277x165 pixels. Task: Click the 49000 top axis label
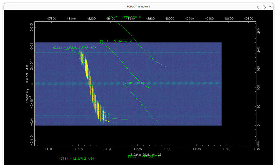(169, 19)
